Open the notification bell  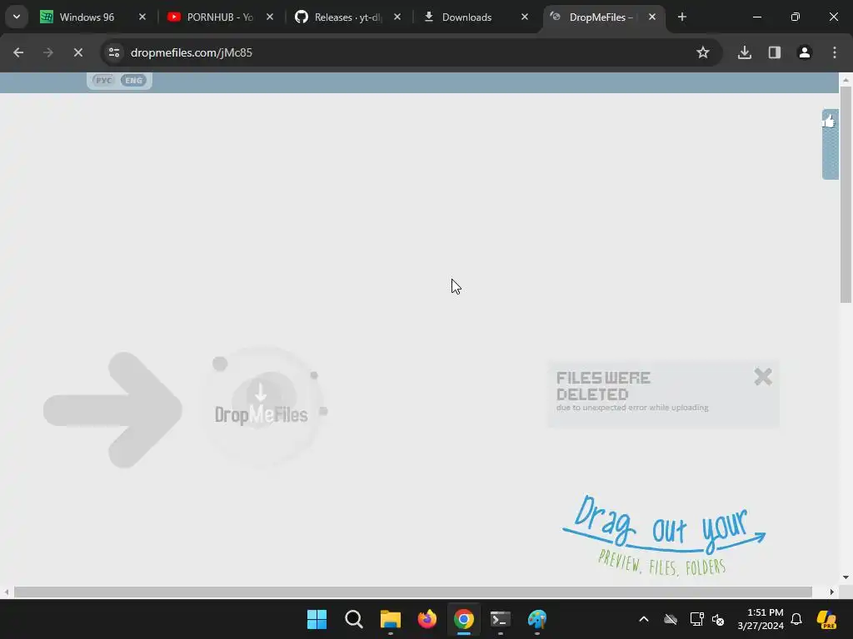click(796, 619)
